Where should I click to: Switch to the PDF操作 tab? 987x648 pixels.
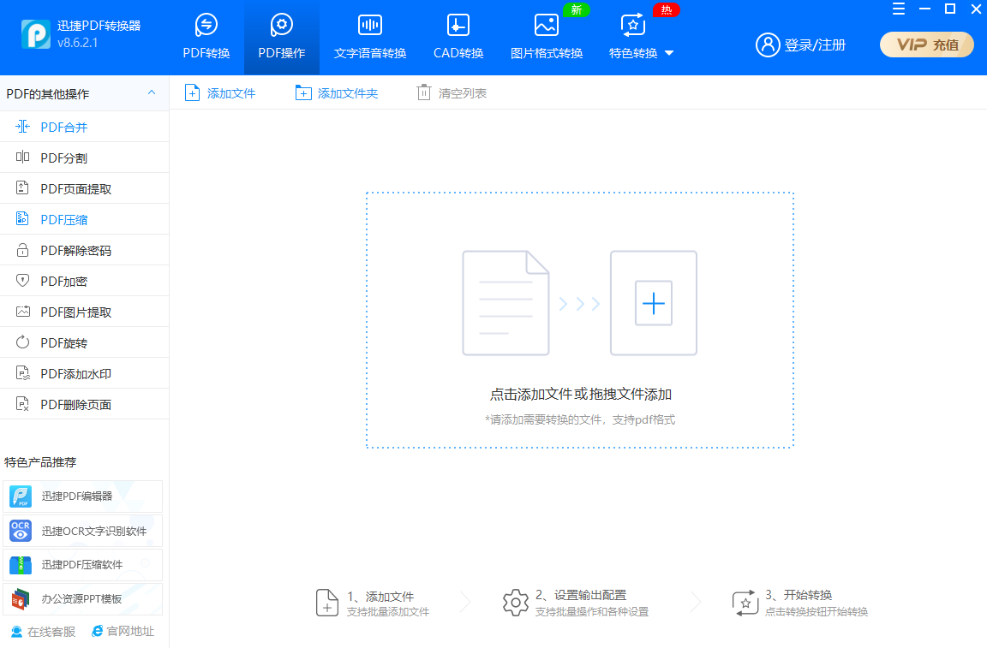click(x=281, y=38)
